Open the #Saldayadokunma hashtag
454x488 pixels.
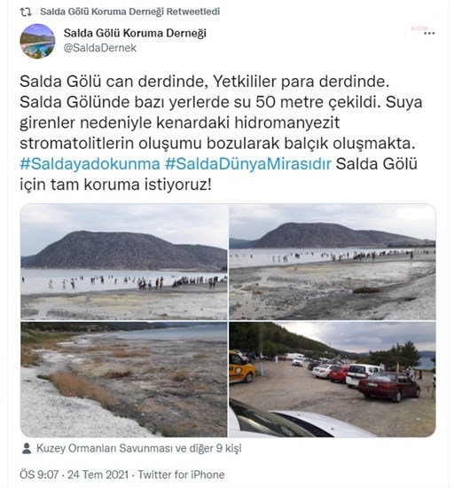(90, 164)
